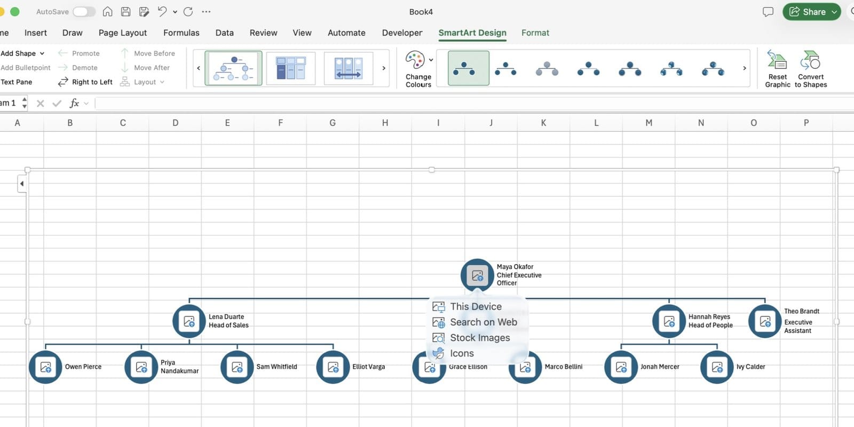Click the formula bar input field
Image resolution: width=854 pixels, height=427 pixels.
pyautogui.click(x=474, y=103)
